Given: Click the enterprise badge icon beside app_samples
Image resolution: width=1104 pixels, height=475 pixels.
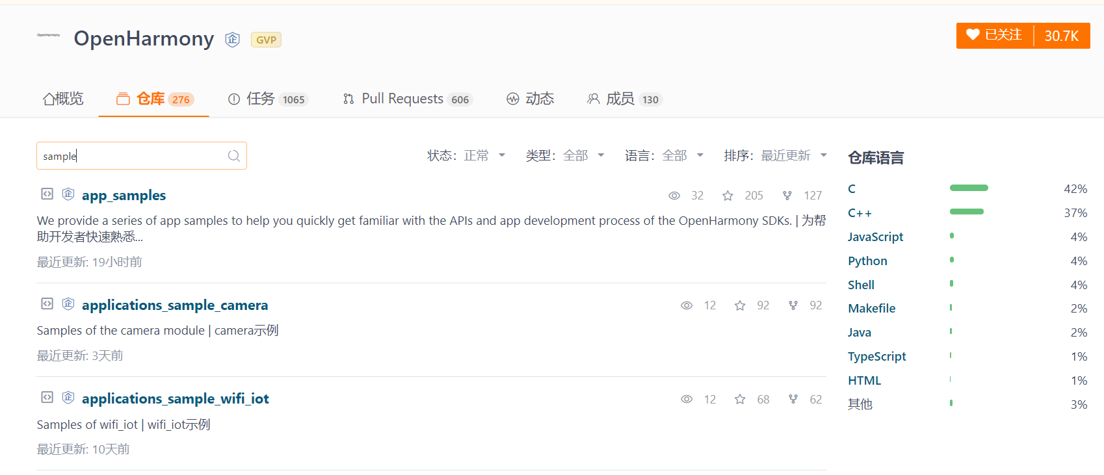Looking at the screenshot, I should [68, 194].
